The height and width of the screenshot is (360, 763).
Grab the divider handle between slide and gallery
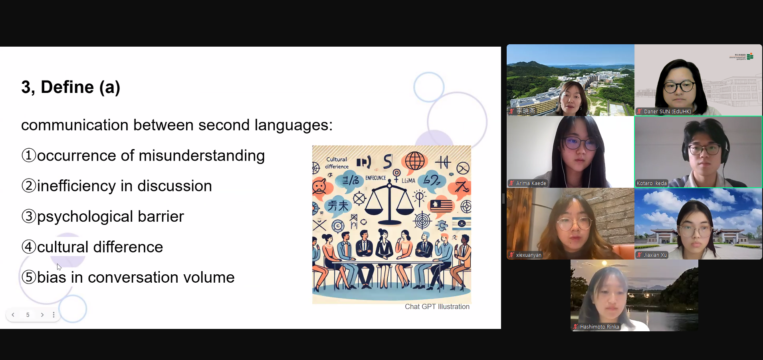(503, 198)
